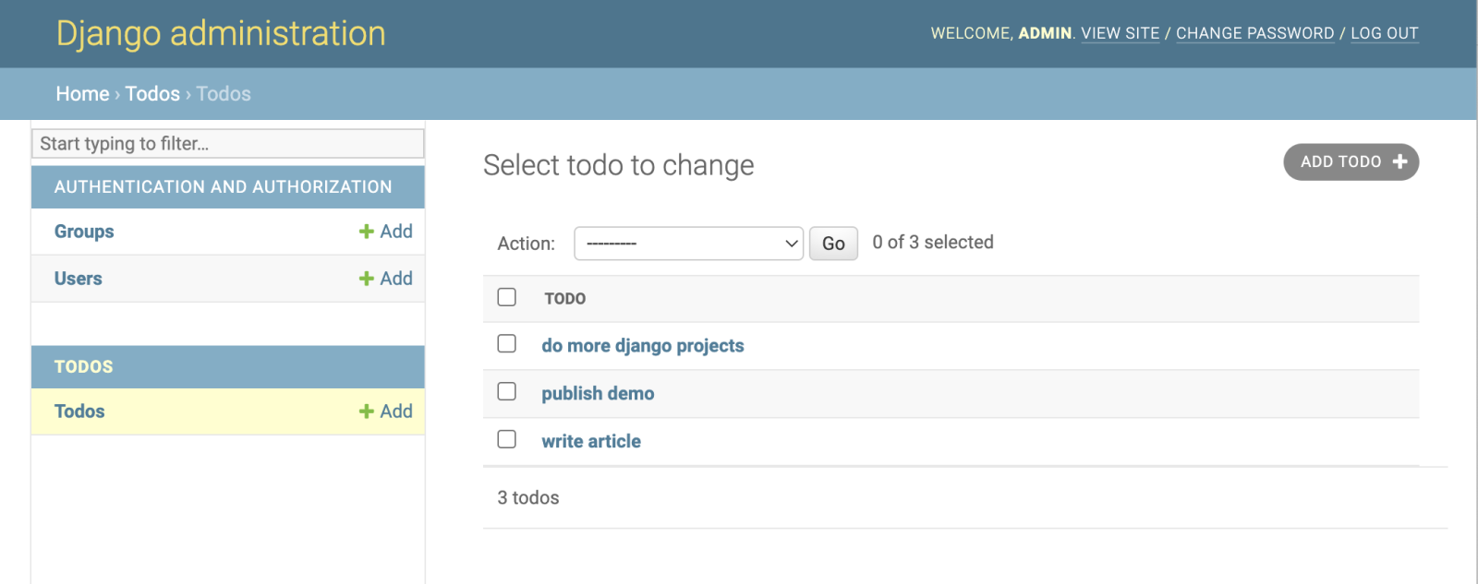Click the plus icon on Add Todo button
The image size is (1478, 584).
point(1399,161)
